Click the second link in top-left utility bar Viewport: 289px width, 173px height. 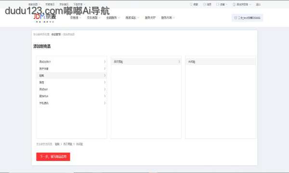pyautogui.click(x=50, y=4)
